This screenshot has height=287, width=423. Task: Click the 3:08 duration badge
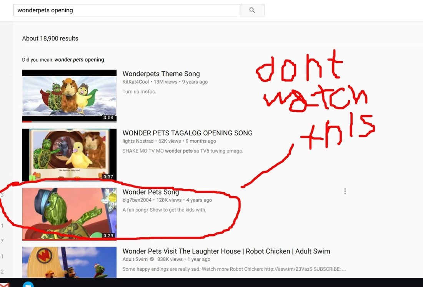(108, 117)
